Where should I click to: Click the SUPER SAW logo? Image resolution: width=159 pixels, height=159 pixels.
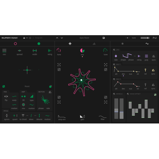click(x=9, y=38)
